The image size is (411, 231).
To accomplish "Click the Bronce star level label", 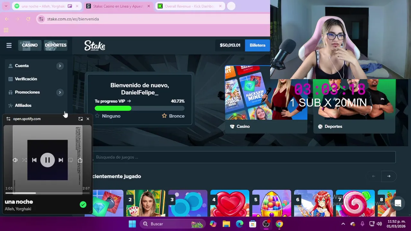I will [x=173, y=116].
